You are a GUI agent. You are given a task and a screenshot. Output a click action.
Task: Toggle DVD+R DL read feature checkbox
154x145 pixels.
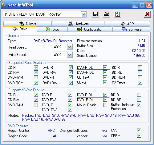pyautogui.click(x=105, y=72)
